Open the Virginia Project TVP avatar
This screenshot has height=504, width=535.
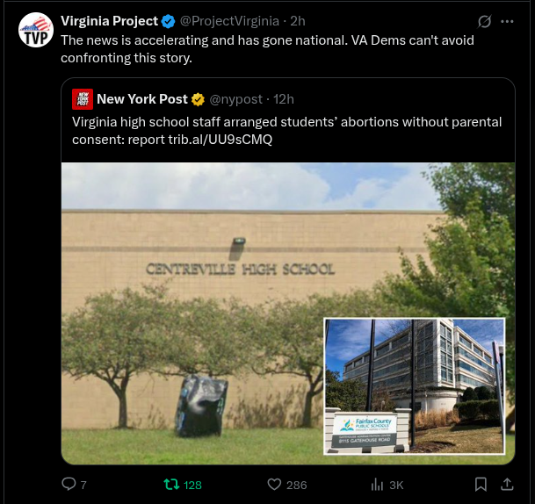click(36, 30)
